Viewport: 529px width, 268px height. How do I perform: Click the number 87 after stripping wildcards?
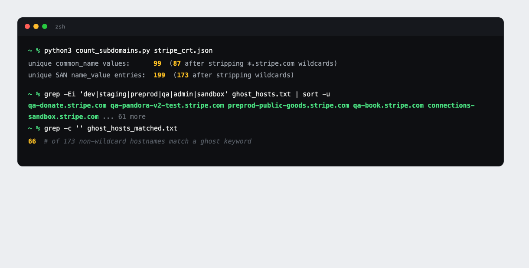click(177, 64)
